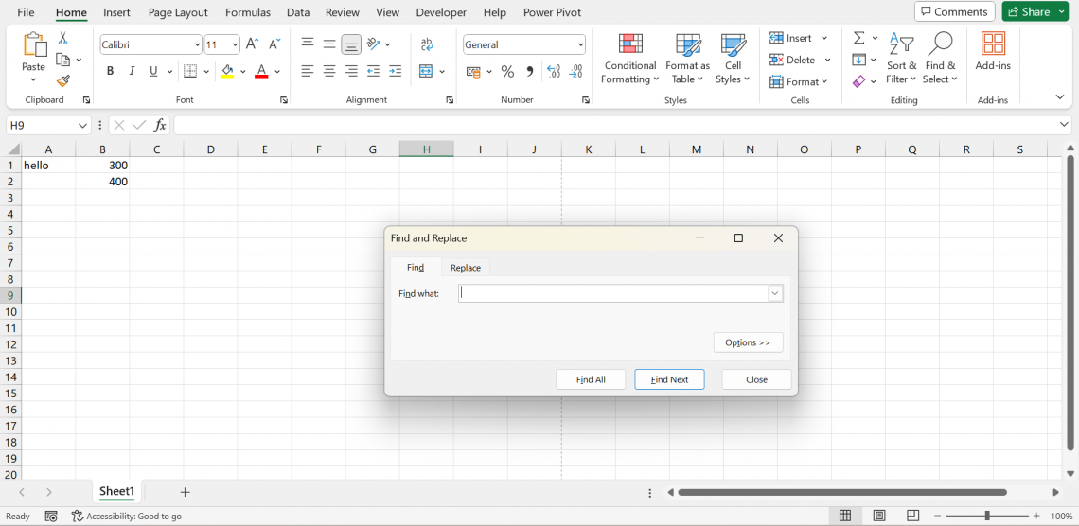
Task: Open the General number format dropdown
Action: tap(580, 44)
